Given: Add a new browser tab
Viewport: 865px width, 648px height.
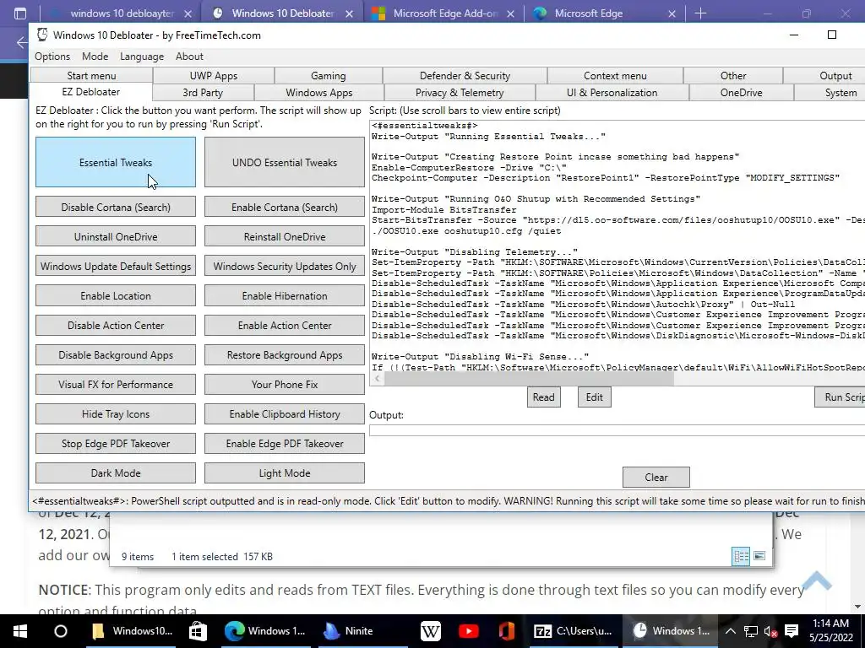Looking at the screenshot, I should [700, 13].
